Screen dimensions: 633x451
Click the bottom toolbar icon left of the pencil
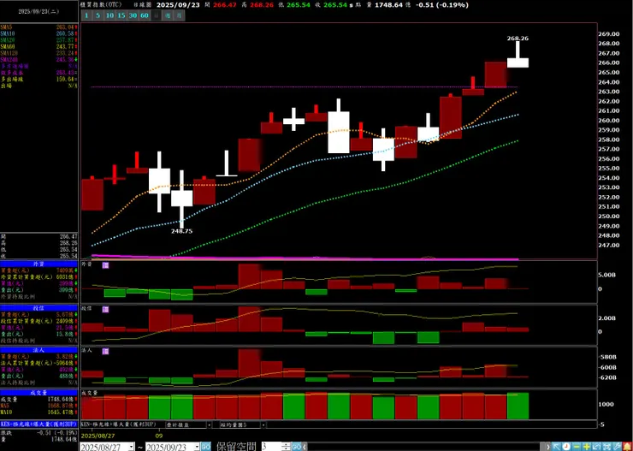click(606, 447)
